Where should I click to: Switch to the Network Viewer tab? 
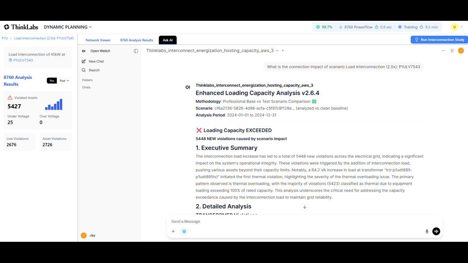coord(98,40)
